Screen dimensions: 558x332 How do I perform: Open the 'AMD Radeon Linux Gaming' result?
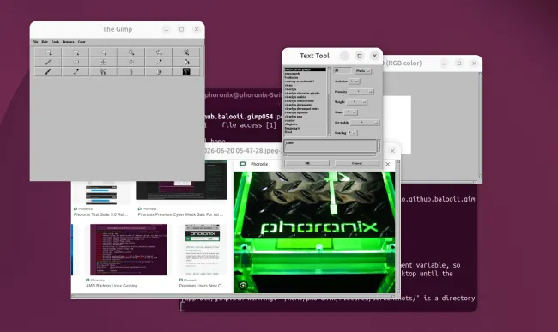pyautogui.click(x=114, y=286)
